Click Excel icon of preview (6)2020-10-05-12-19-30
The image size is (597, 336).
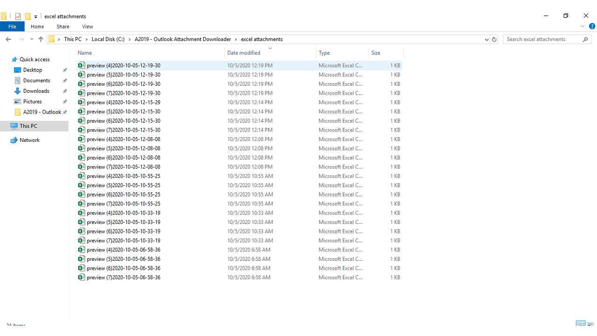[x=82, y=84]
